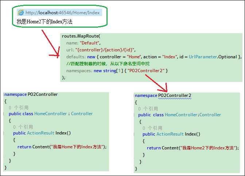
Task: Click namespace P02Controller2 in right code
Action: 163,95
